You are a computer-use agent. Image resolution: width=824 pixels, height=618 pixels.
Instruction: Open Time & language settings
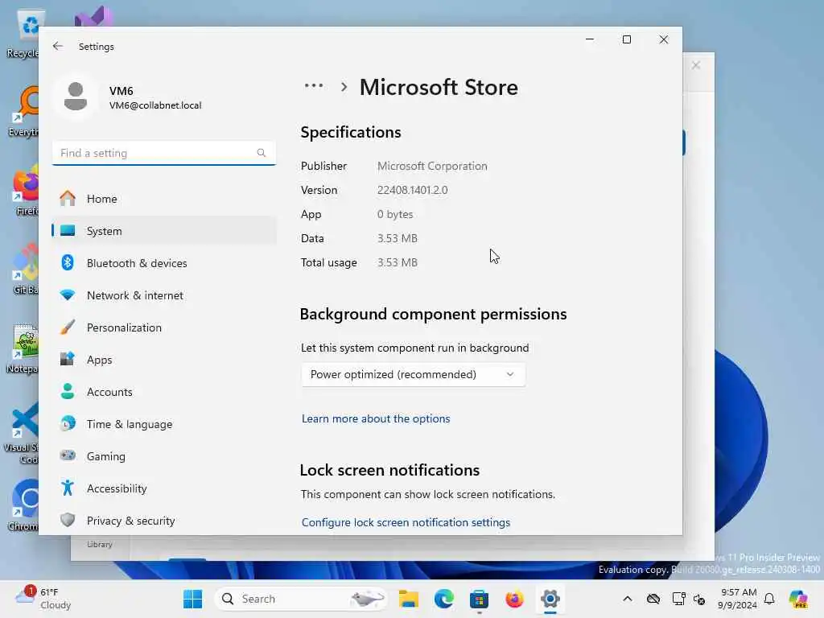tap(164, 424)
